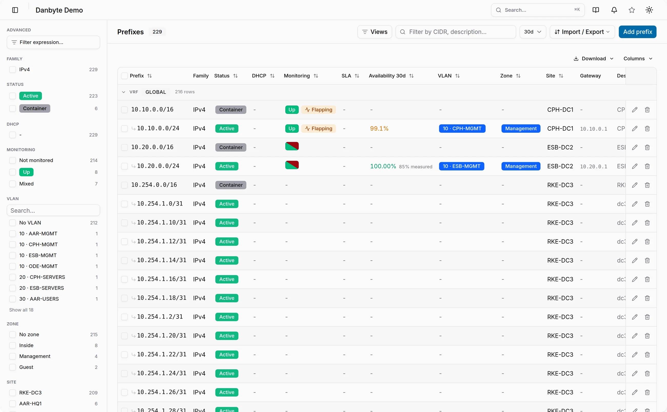Sort by the Monitoring column arrows
The width and height of the screenshot is (667, 412).
tap(316, 76)
